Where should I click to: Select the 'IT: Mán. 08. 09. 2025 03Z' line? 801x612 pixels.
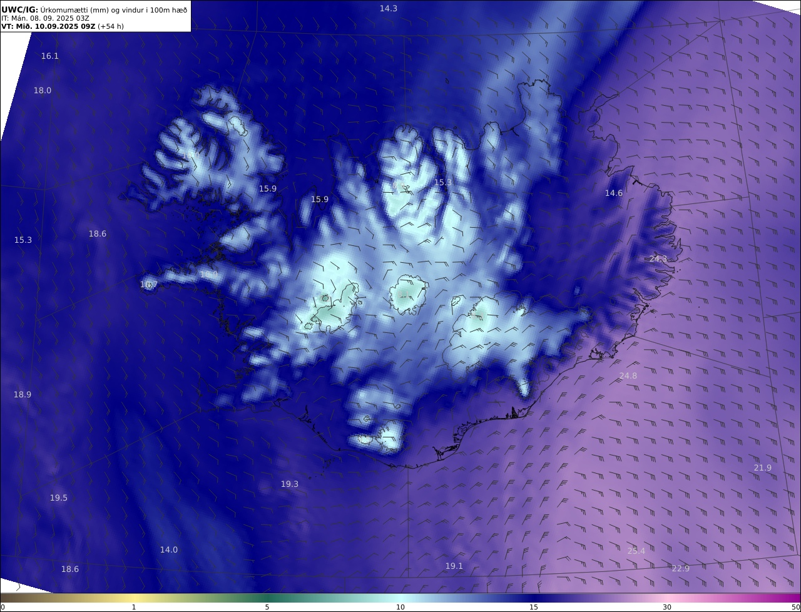45,18
